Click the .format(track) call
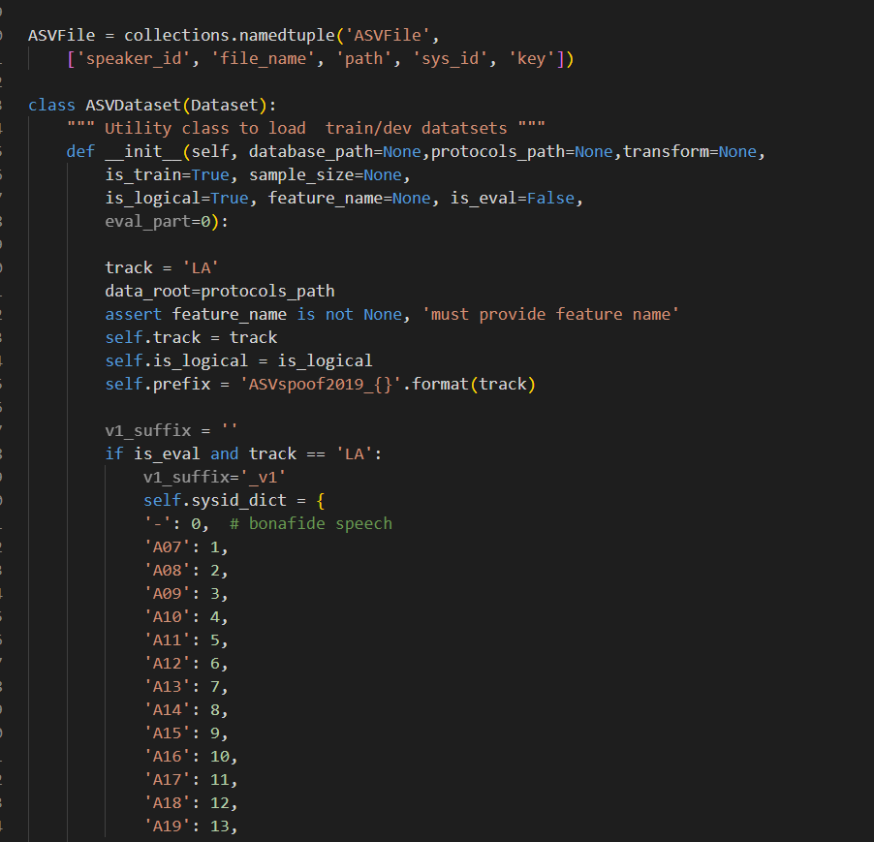This screenshot has width=874, height=842. tap(469, 384)
